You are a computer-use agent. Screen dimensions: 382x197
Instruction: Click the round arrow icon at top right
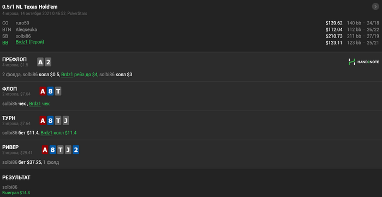coord(375,7)
